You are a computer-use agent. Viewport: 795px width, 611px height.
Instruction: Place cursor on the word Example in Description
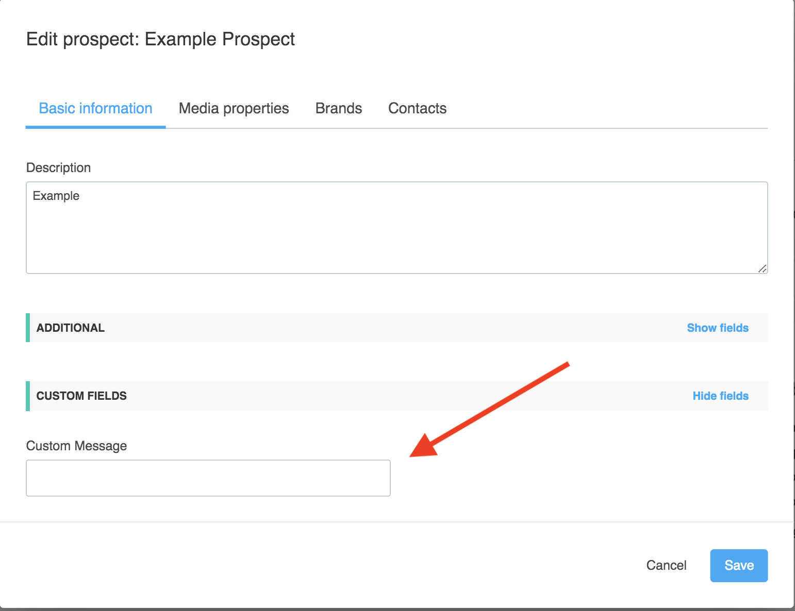(x=56, y=196)
